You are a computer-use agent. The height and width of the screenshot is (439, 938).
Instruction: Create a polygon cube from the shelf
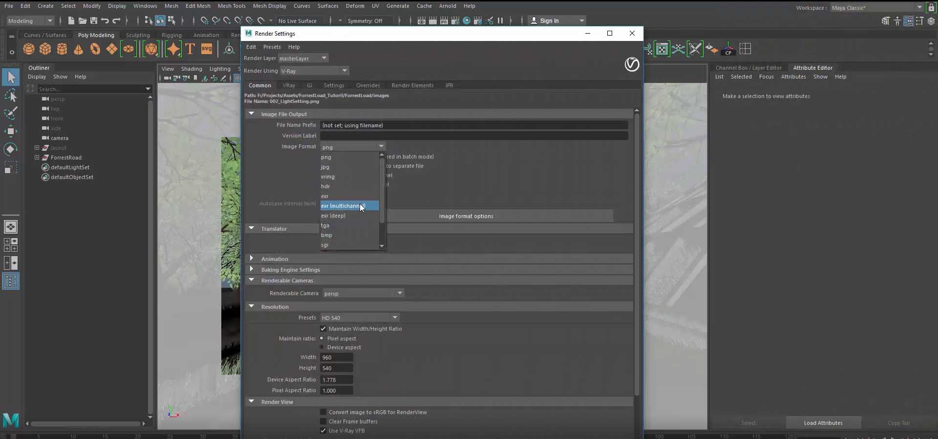pos(45,49)
